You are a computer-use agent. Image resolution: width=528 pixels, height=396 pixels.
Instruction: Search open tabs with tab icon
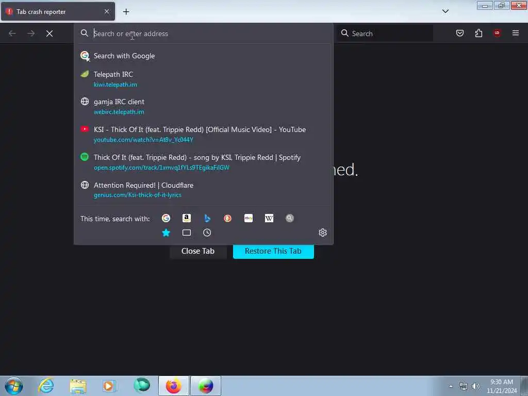187,233
